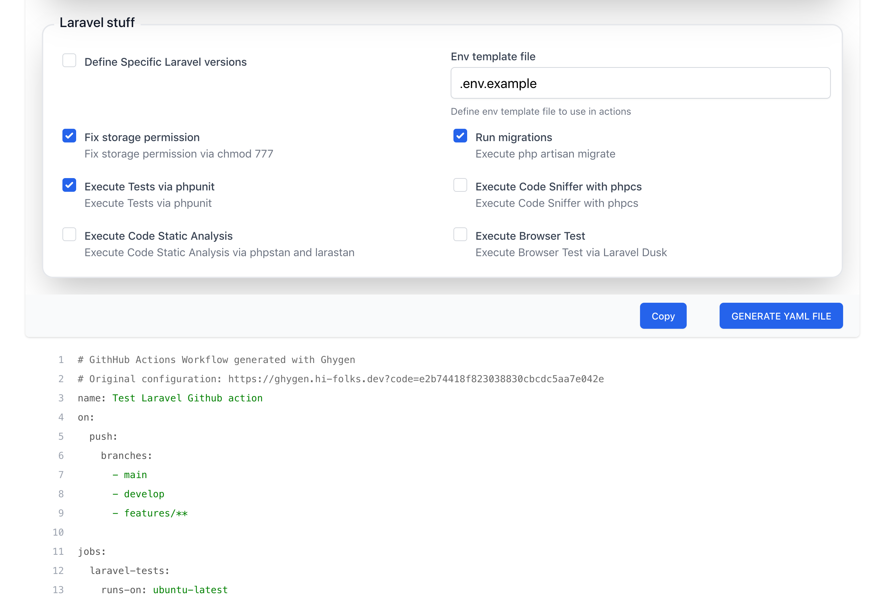The image size is (887, 600).
Task: Uncheck Fix storage permission checkbox
Action: coord(69,136)
